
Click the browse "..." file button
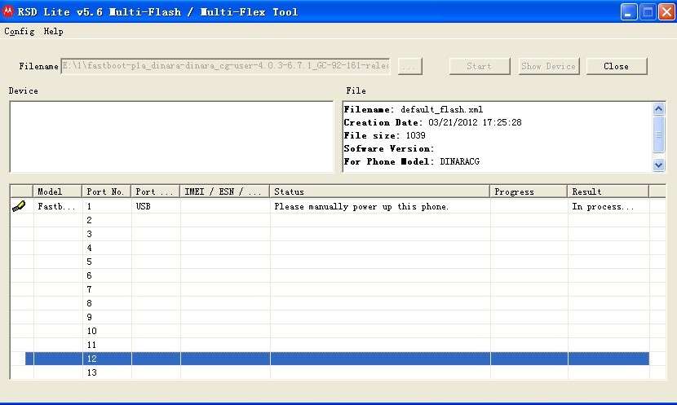pyautogui.click(x=409, y=66)
